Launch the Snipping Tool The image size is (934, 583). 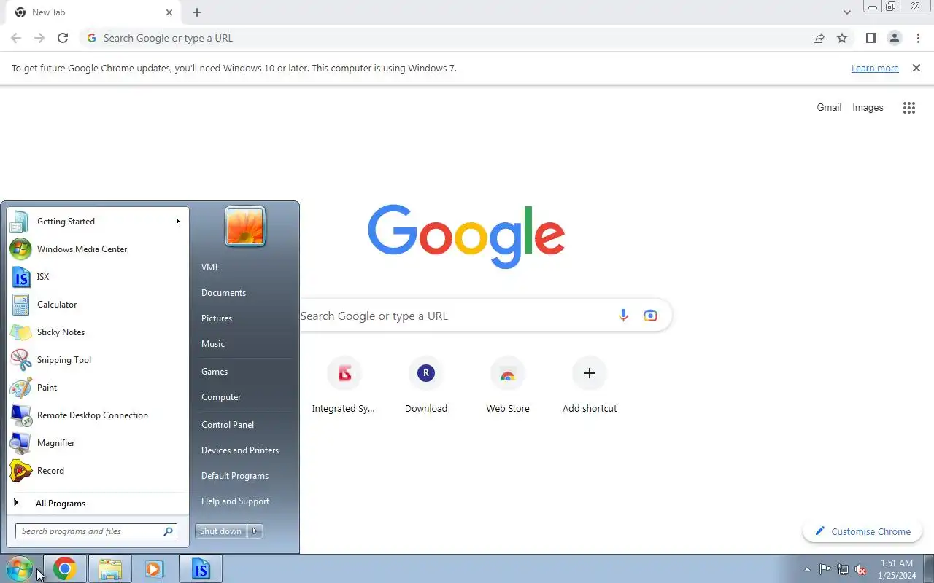97,360
